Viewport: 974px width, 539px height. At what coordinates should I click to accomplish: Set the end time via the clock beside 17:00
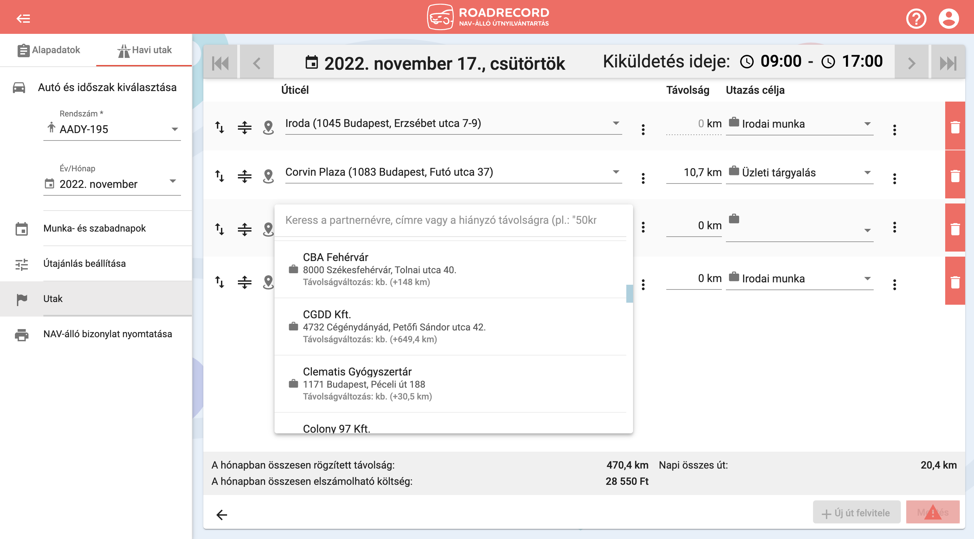(828, 62)
